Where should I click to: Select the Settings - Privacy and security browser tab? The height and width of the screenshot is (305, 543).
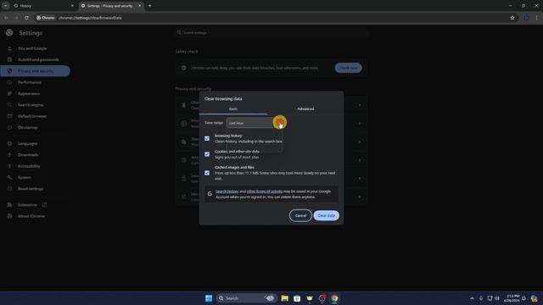coord(110,6)
